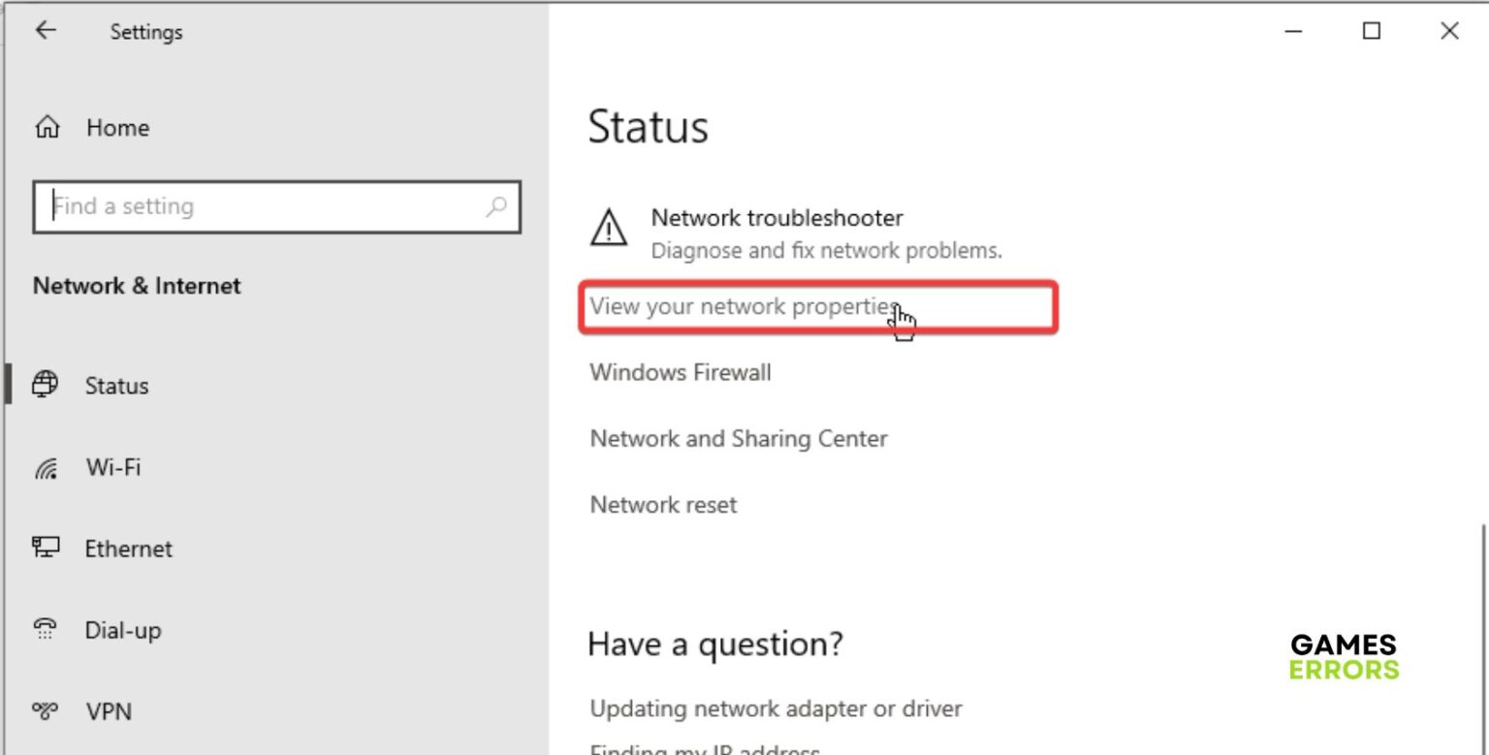Click the Wi-Fi signal icon

(46, 468)
